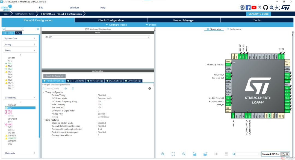The height and width of the screenshot is (160, 295).
Task: Click the globe search icon in header
Action: click(272, 8)
